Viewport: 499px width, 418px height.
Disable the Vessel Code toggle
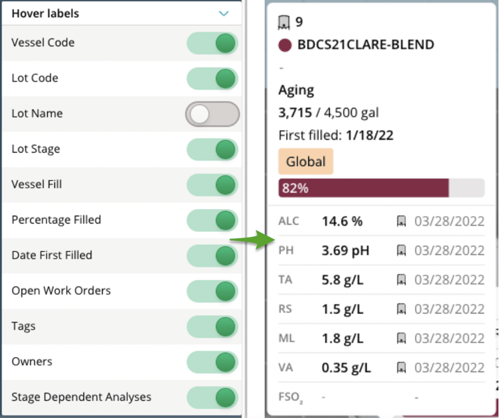pyautogui.click(x=212, y=43)
